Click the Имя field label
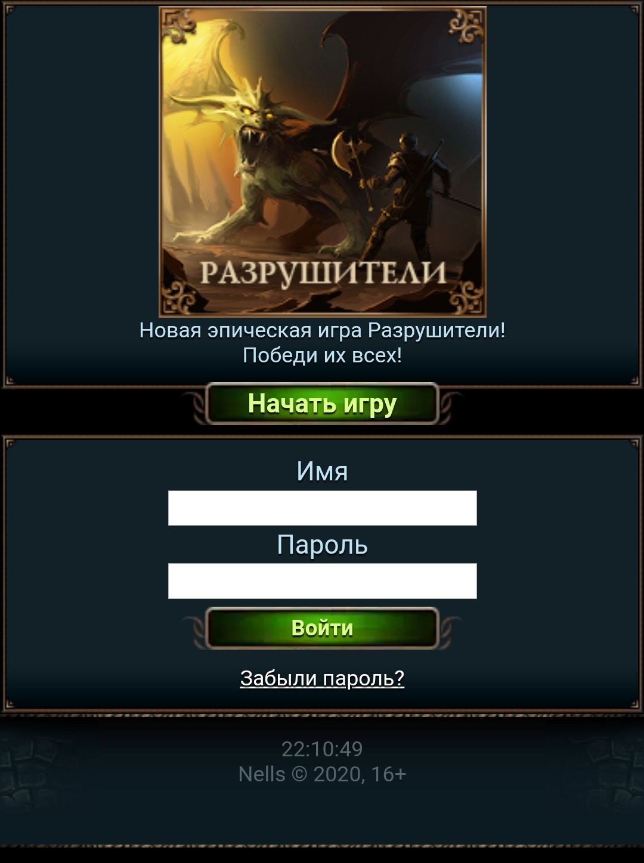The width and height of the screenshot is (644, 863). coord(322,471)
